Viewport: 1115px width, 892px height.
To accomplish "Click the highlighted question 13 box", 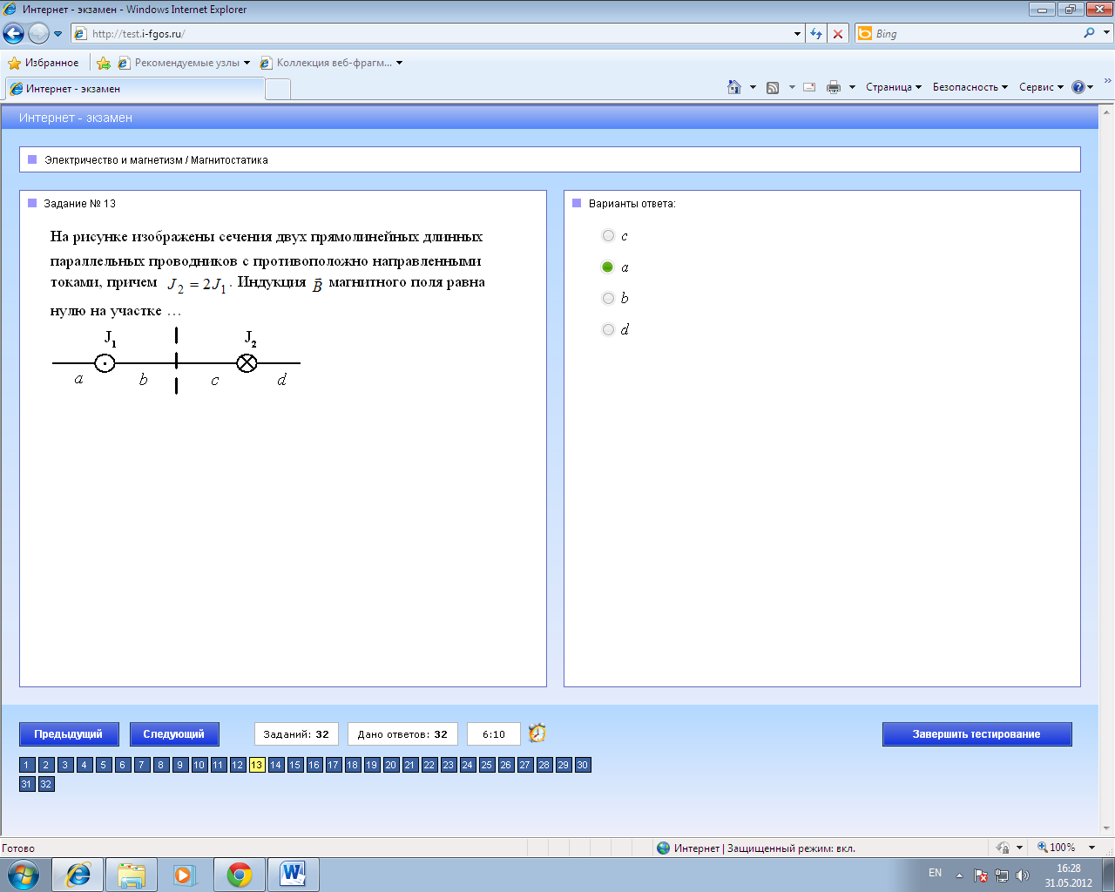I will click(x=257, y=765).
